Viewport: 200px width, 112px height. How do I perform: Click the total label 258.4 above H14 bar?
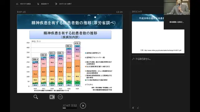click(x=35, y=59)
